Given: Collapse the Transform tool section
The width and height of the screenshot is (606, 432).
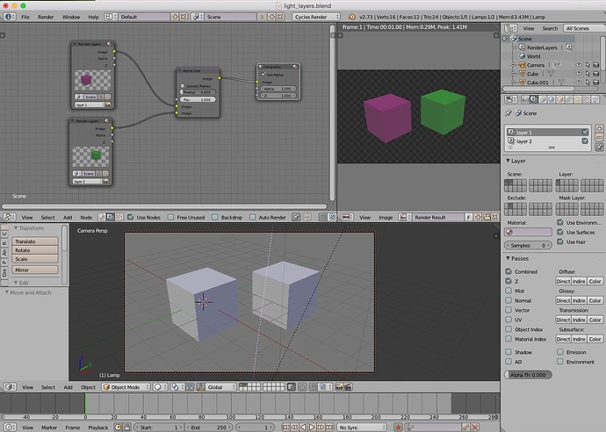Looking at the screenshot, I should pyautogui.click(x=16, y=228).
